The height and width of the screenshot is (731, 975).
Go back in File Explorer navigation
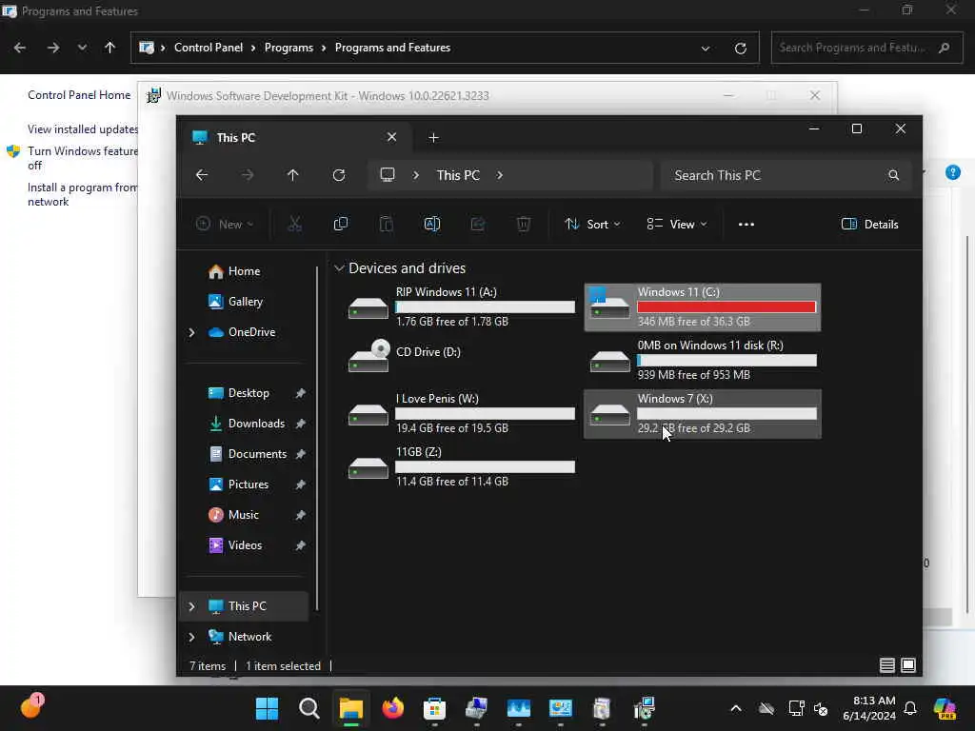coord(202,175)
